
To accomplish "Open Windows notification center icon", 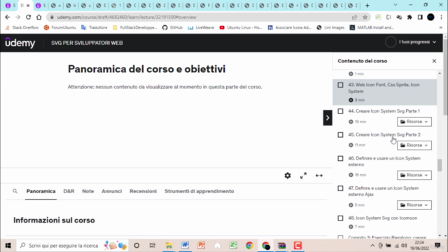I will pos(437,245).
